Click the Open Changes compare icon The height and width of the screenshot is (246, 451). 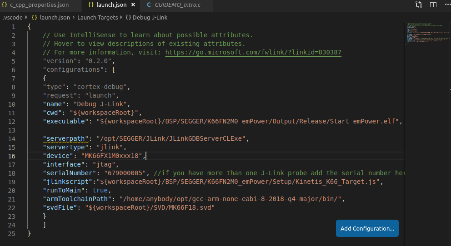[418, 5]
